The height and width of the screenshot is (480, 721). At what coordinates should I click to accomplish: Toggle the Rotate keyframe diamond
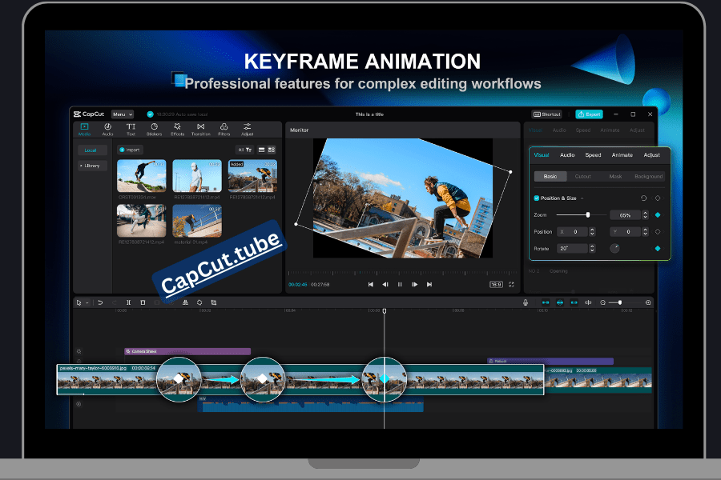click(658, 249)
